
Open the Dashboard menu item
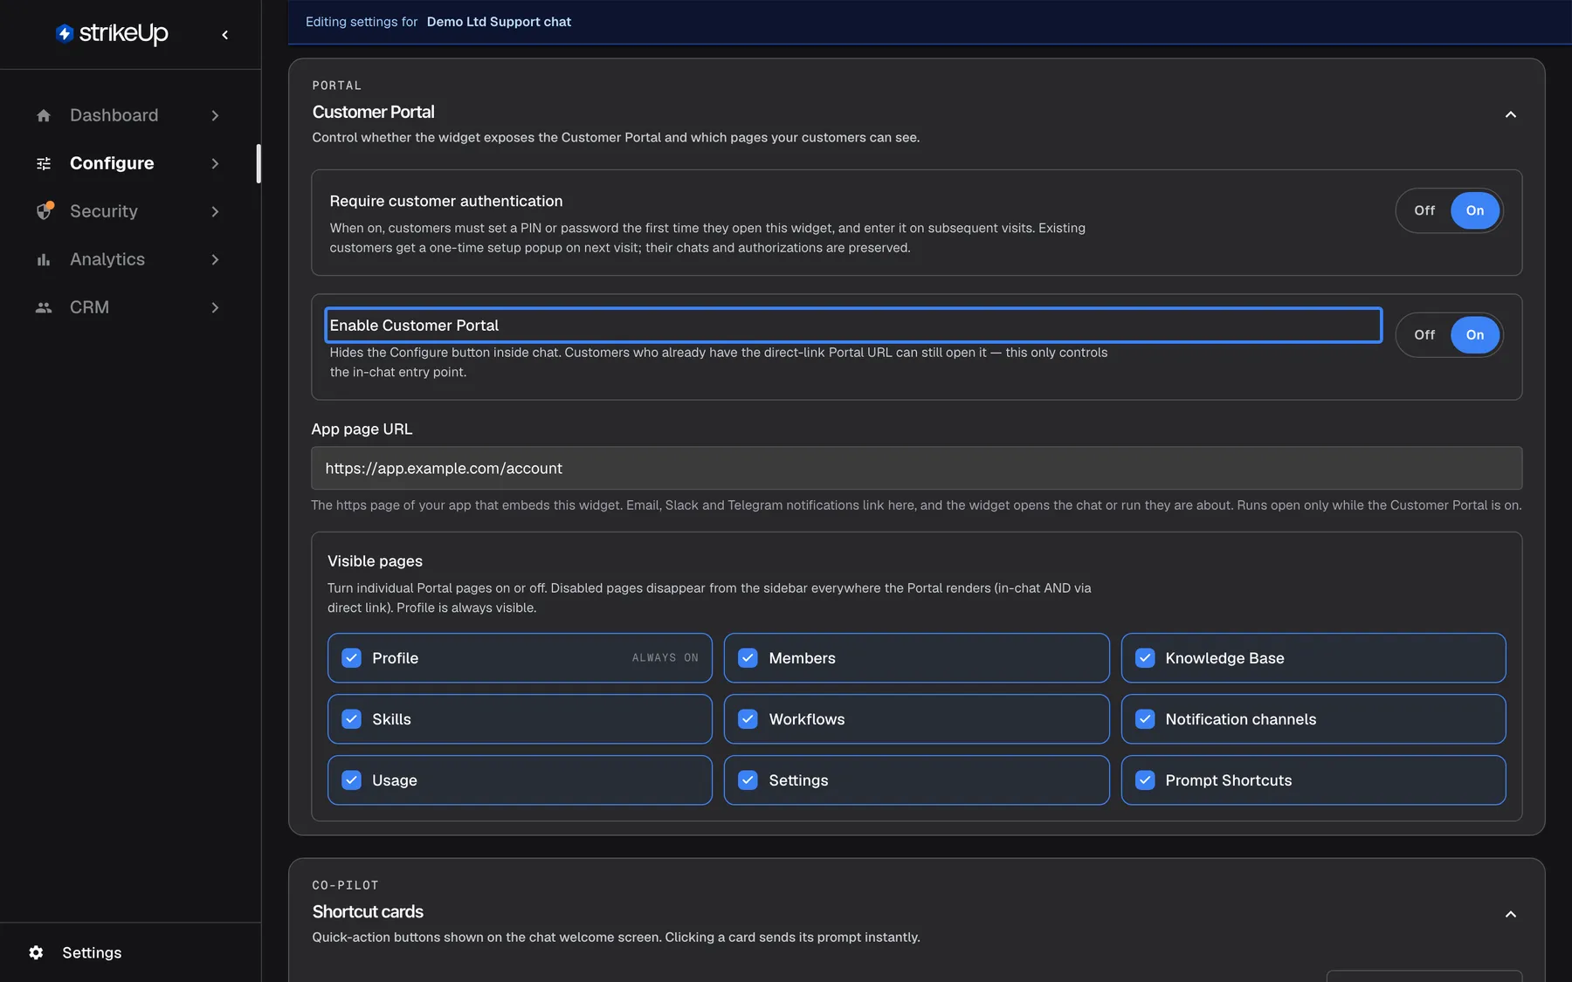[129, 115]
